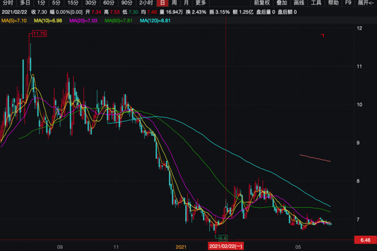Click the 叠加 overlay button
Screen dimensions: 377x251
pos(282,3)
